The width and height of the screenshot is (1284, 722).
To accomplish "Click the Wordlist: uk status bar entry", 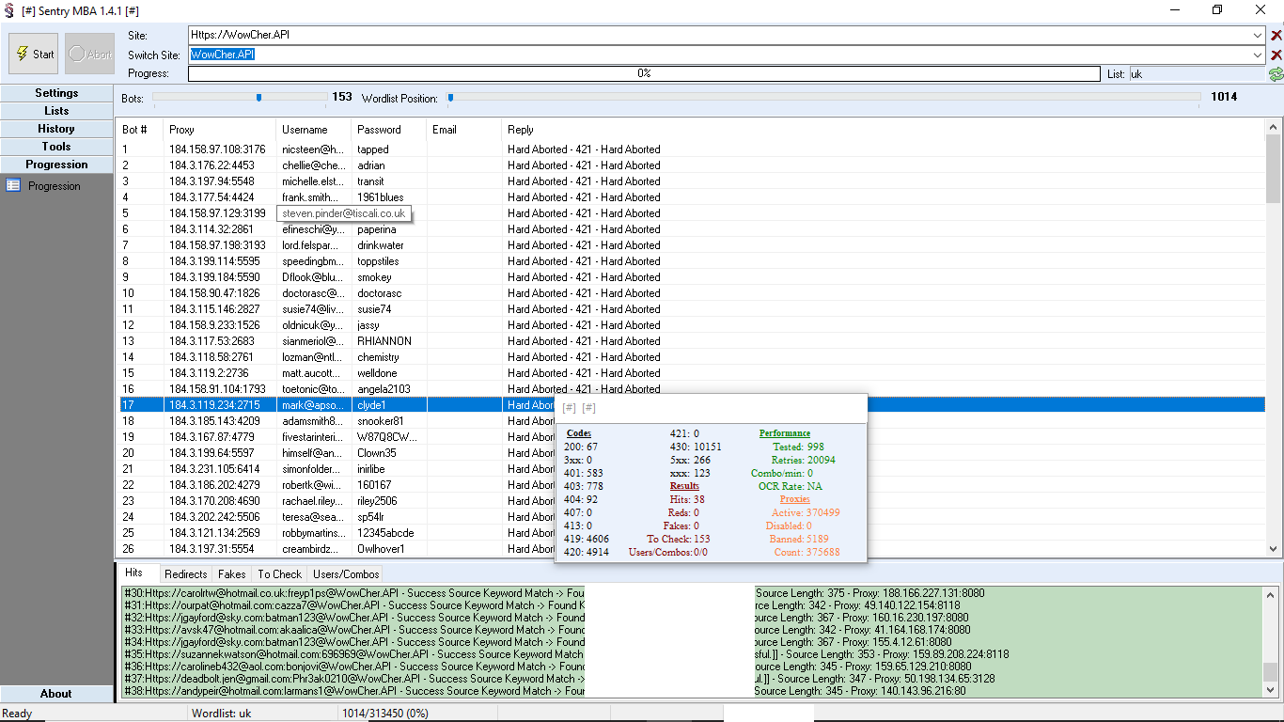I will pos(222,714).
